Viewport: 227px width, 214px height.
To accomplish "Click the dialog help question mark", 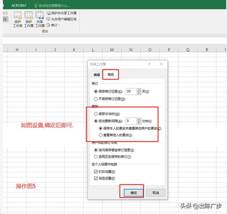I will [149, 64].
